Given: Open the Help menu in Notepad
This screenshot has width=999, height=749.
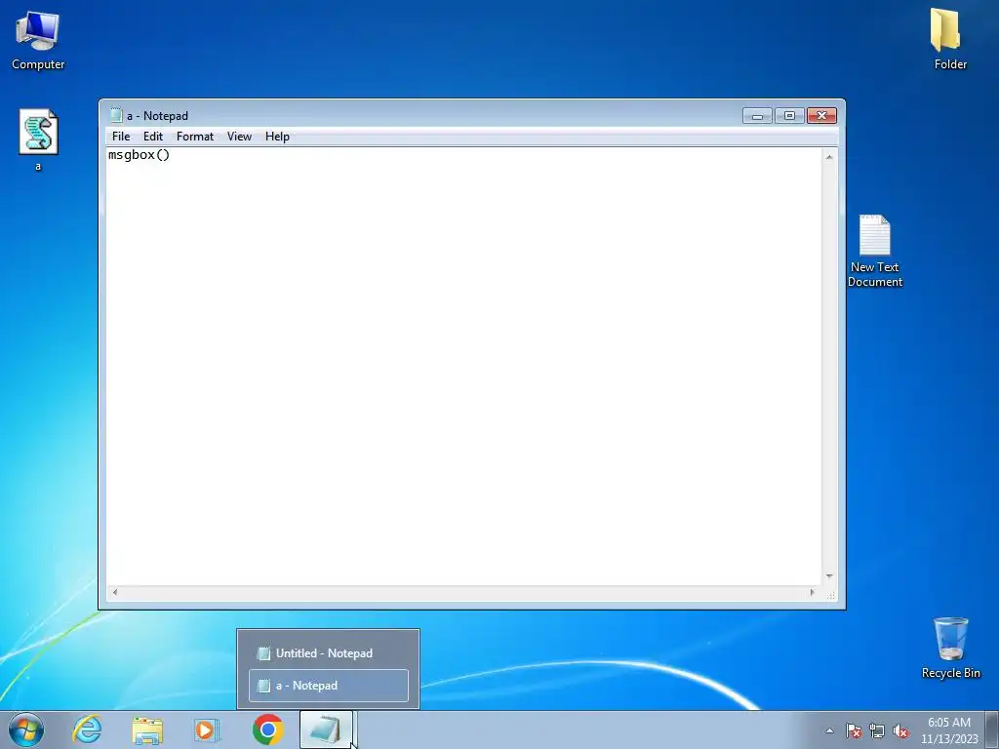Looking at the screenshot, I should 277,137.
